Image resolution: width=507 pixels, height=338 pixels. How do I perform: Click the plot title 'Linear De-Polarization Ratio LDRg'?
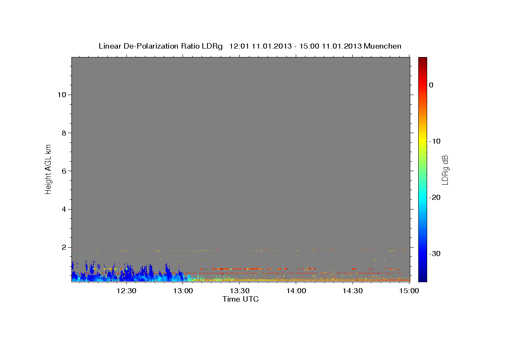click(161, 46)
